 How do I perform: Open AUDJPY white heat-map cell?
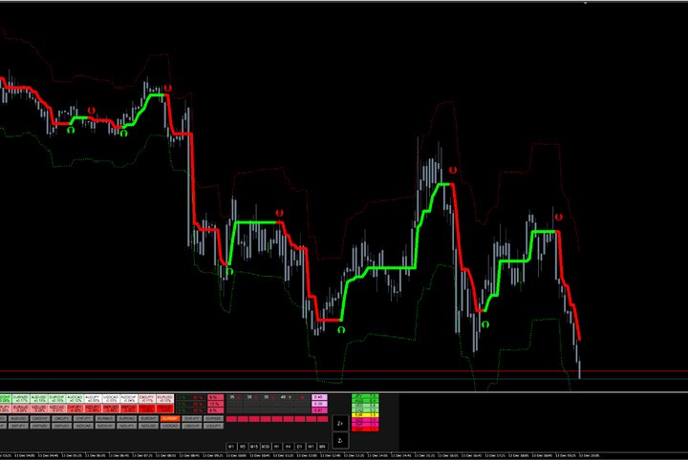[x=93, y=398]
